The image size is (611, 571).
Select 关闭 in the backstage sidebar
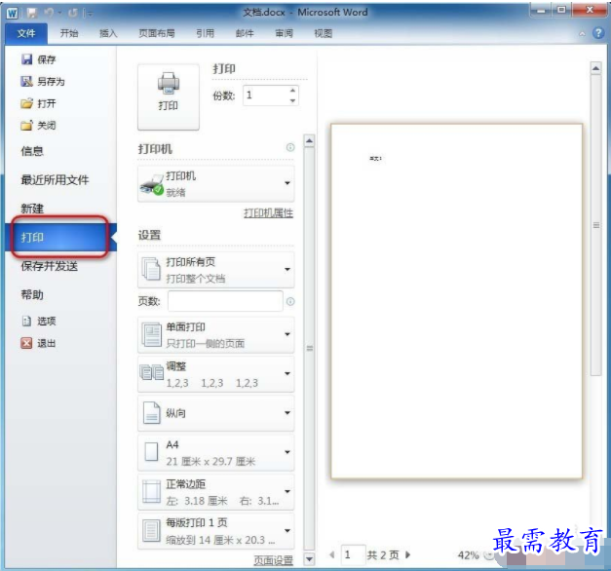tap(39, 125)
